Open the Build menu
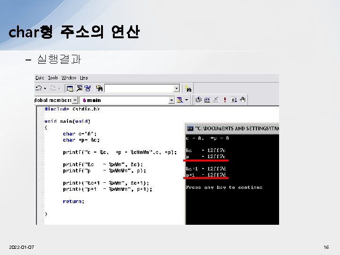 [x=40, y=78]
